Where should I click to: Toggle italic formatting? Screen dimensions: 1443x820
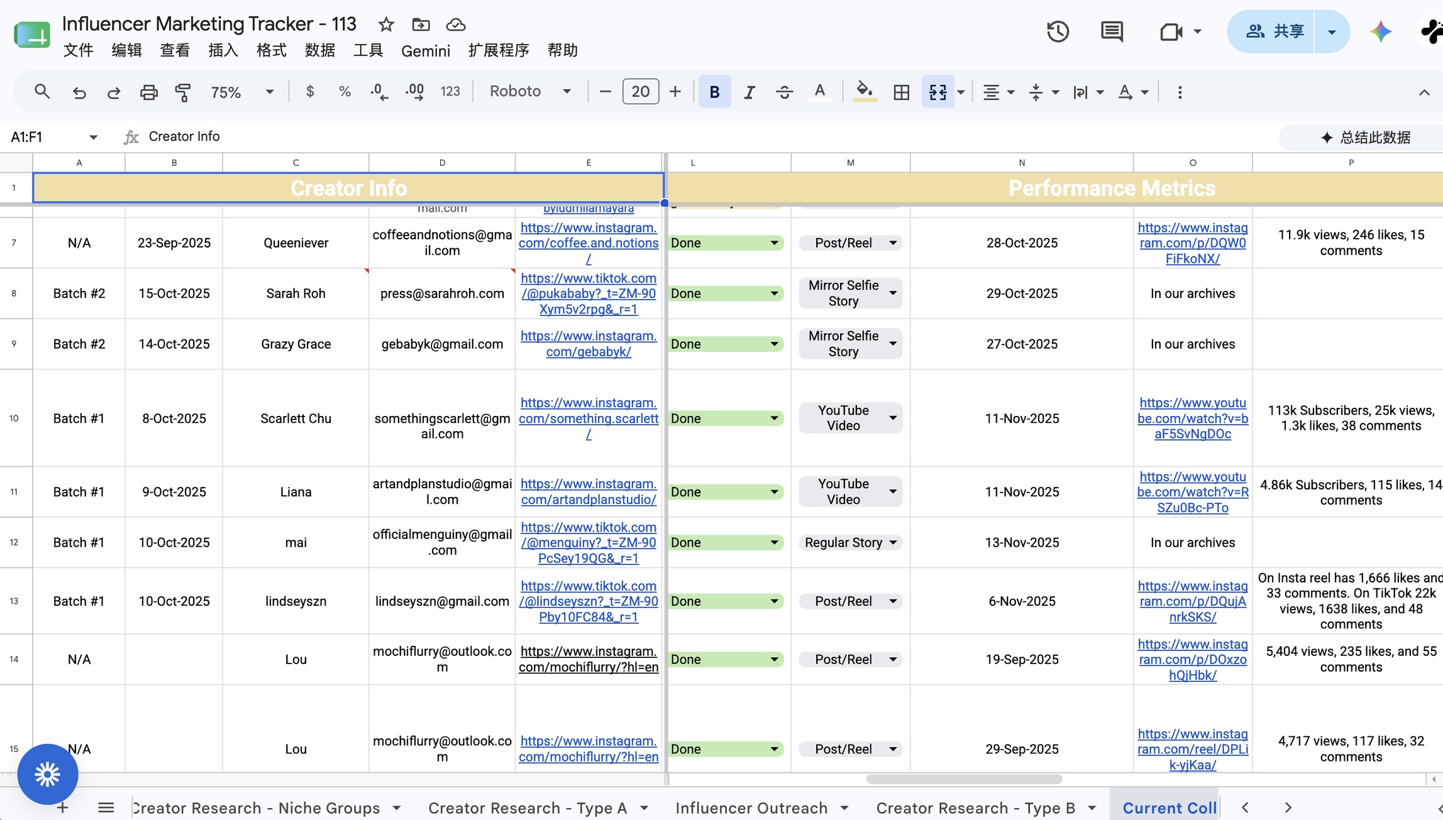point(749,92)
